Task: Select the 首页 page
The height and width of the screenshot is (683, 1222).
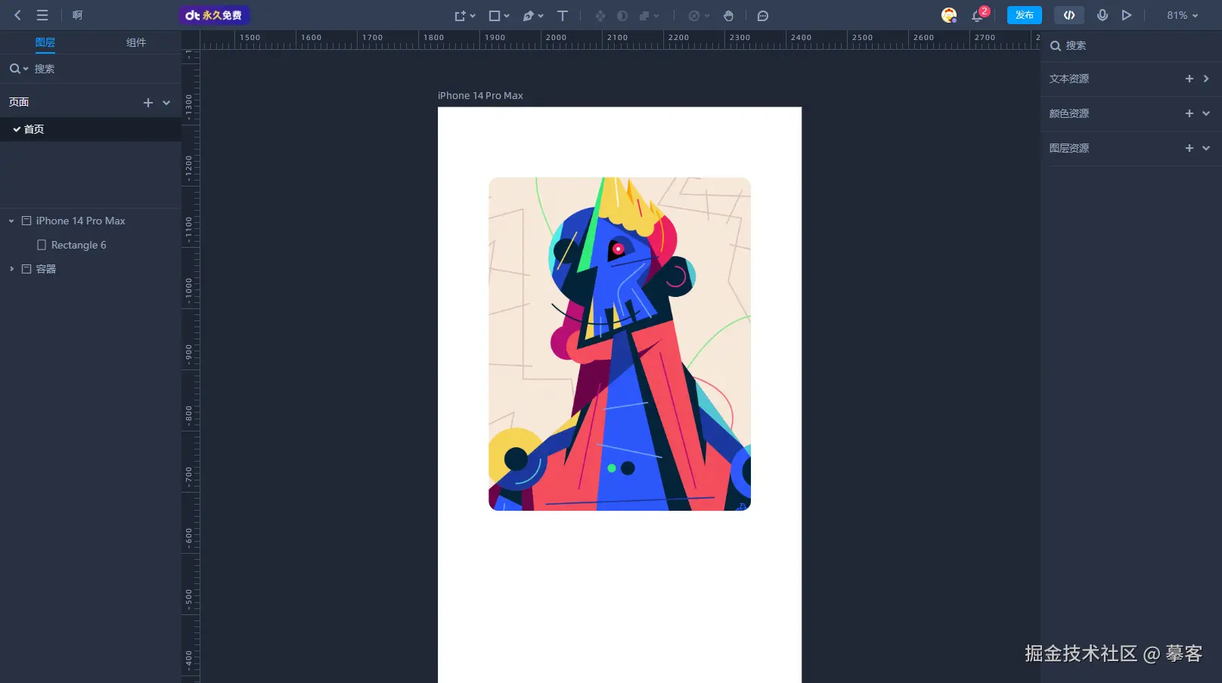Action: pyautogui.click(x=91, y=129)
